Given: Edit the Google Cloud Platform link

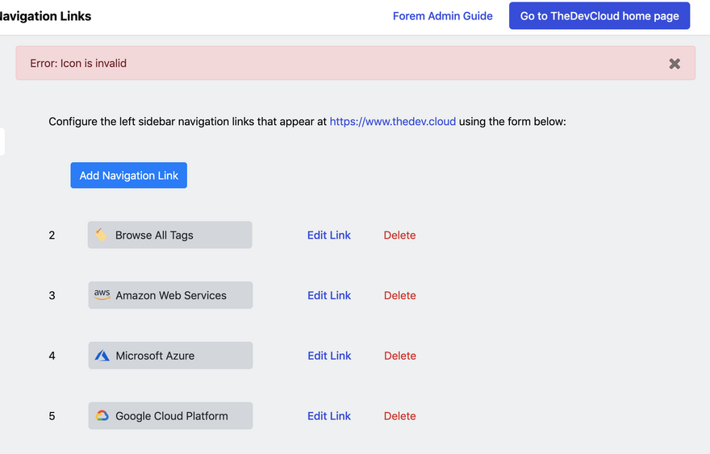Looking at the screenshot, I should [328, 415].
